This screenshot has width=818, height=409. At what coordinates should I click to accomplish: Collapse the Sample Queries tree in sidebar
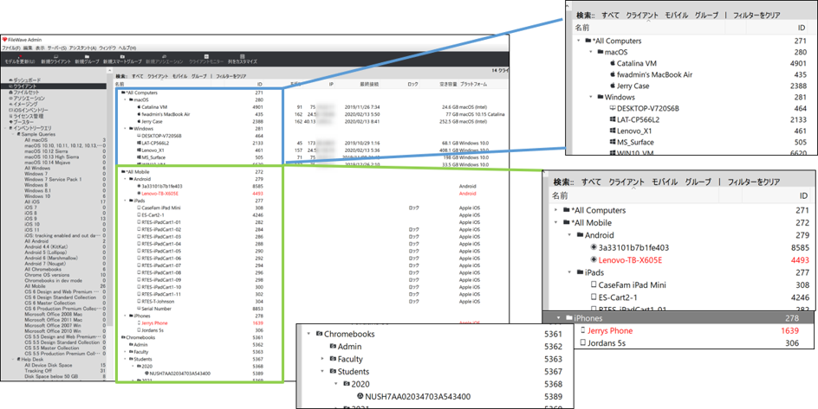pos(12,134)
